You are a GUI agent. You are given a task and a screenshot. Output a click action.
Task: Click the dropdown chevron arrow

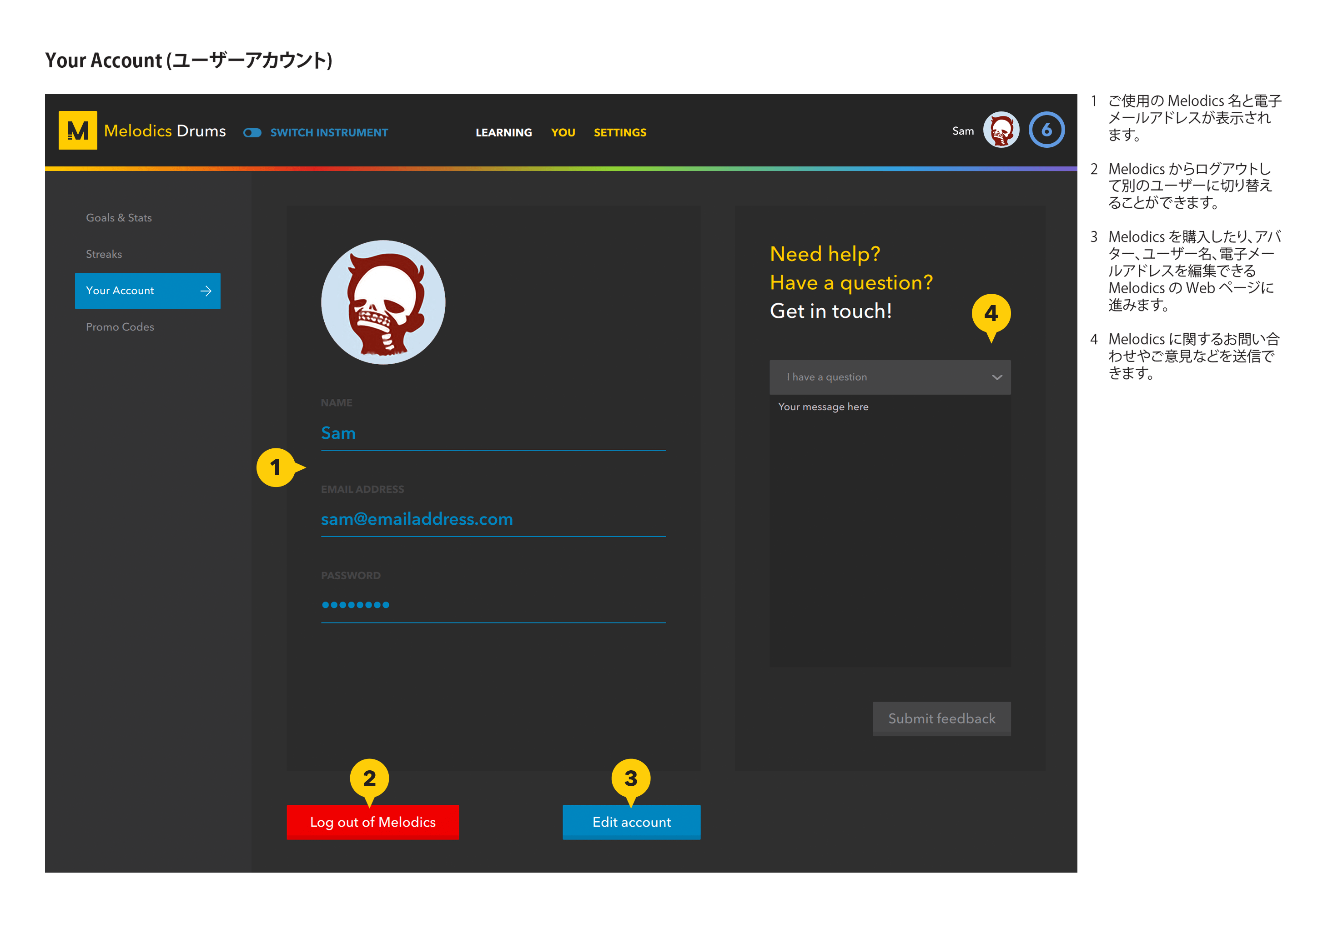coord(996,377)
